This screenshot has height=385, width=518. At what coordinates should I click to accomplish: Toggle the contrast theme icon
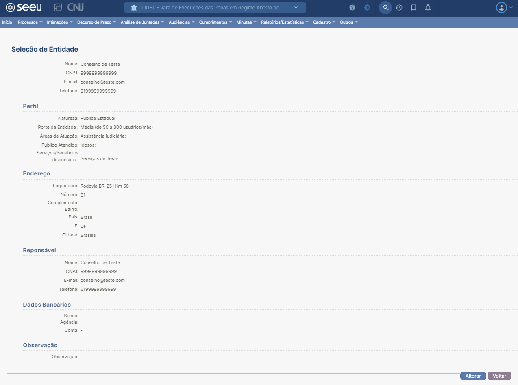click(x=367, y=8)
